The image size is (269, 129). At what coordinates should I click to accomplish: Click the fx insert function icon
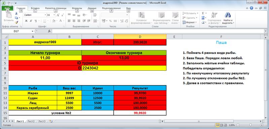click(49, 31)
